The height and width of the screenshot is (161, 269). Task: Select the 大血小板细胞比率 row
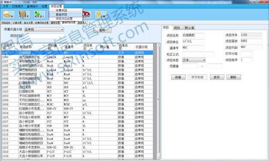(77, 156)
